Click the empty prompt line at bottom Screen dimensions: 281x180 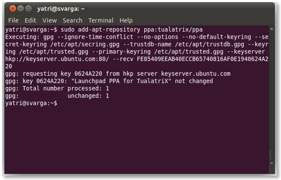(x=31, y=103)
